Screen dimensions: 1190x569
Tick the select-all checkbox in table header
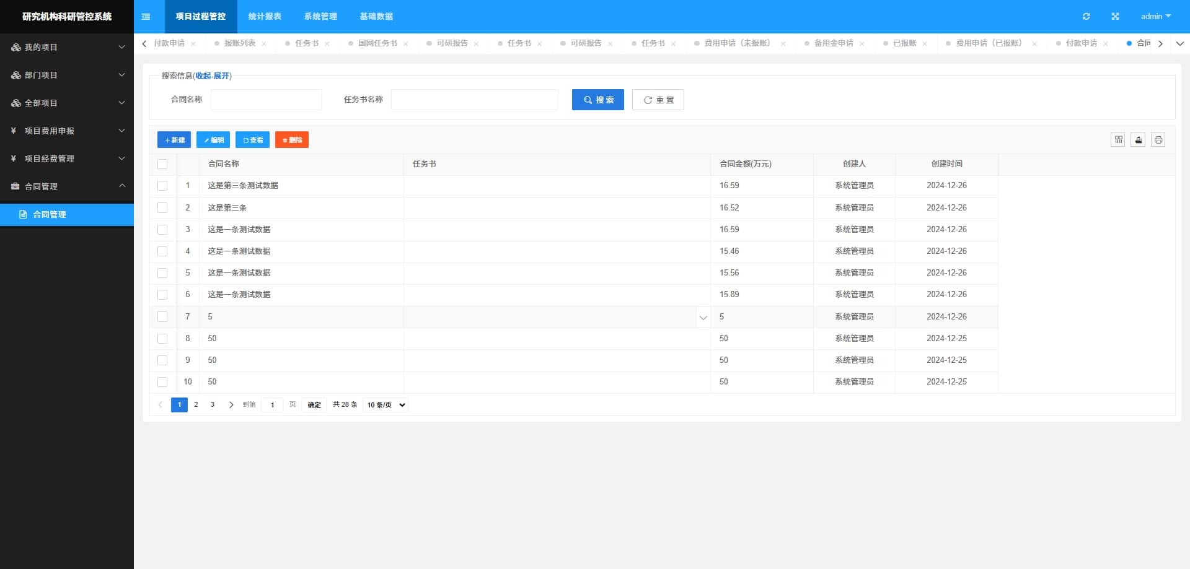point(162,164)
